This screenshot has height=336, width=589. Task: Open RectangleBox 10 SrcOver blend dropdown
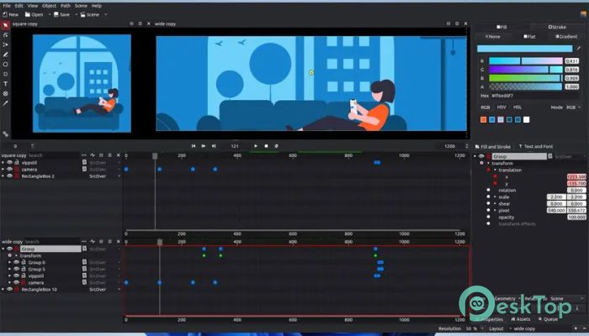pyautogui.click(x=104, y=289)
